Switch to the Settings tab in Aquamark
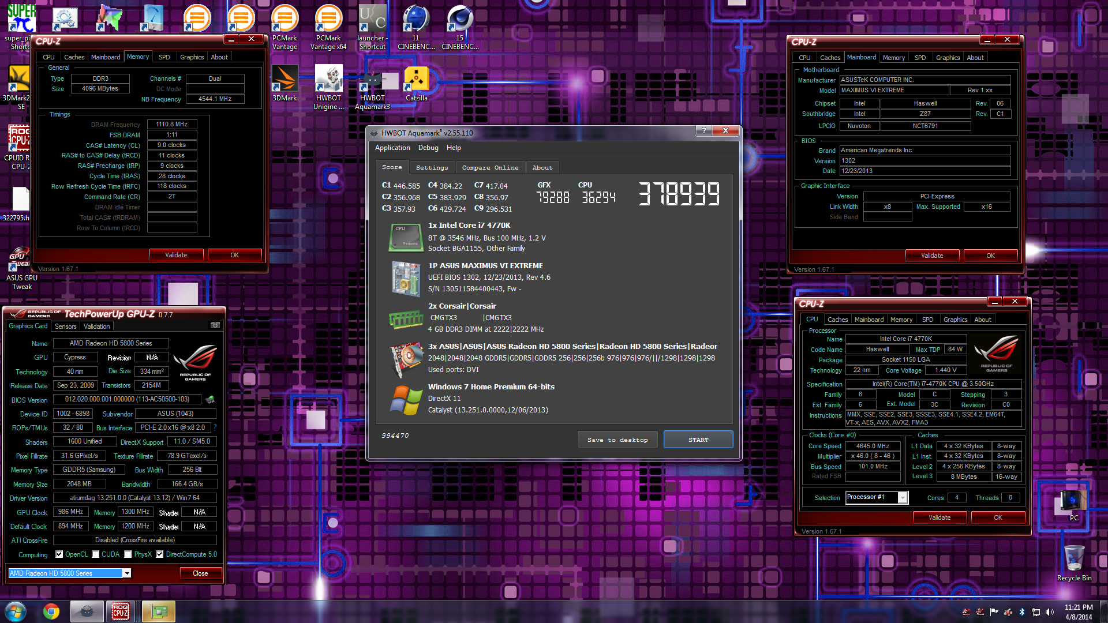This screenshot has width=1108, height=623. (432, 167)
